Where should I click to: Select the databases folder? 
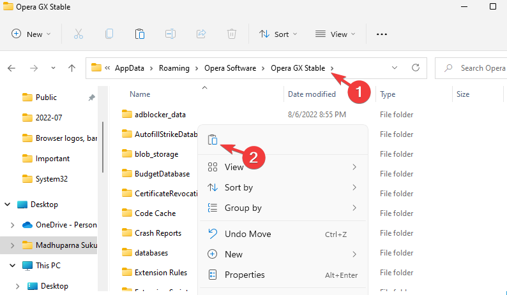coord(151,253)
